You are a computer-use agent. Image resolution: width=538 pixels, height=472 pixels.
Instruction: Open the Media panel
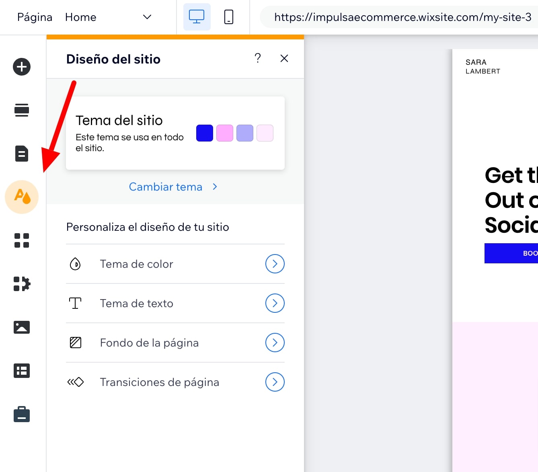21,327
